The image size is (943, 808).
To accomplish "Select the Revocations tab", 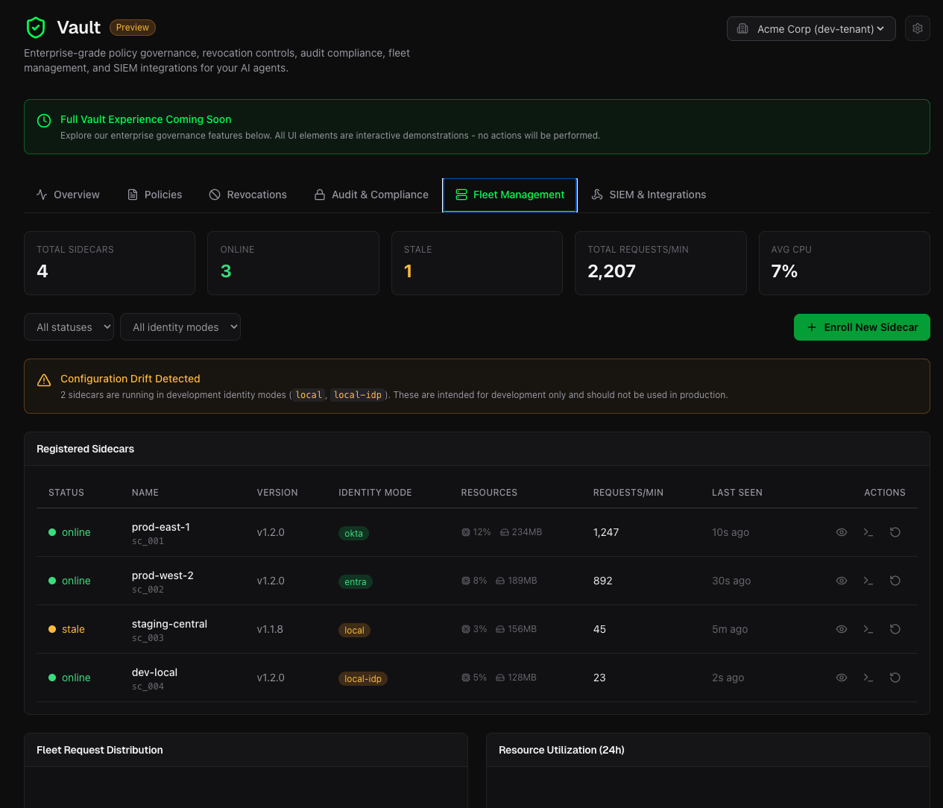I will tap(247, 195).
